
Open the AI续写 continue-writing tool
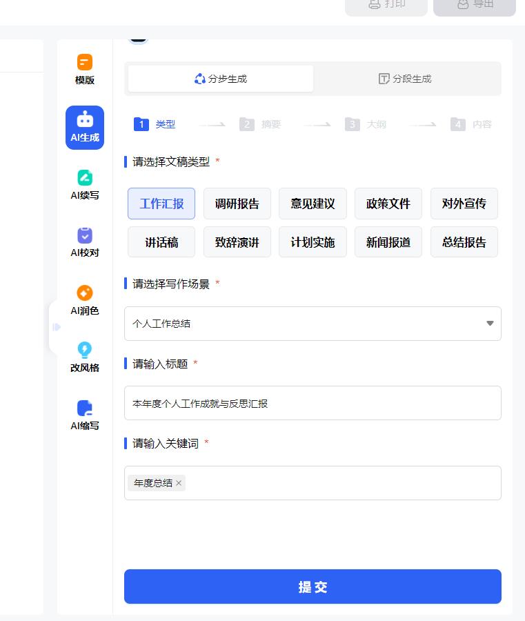(85, 185)
